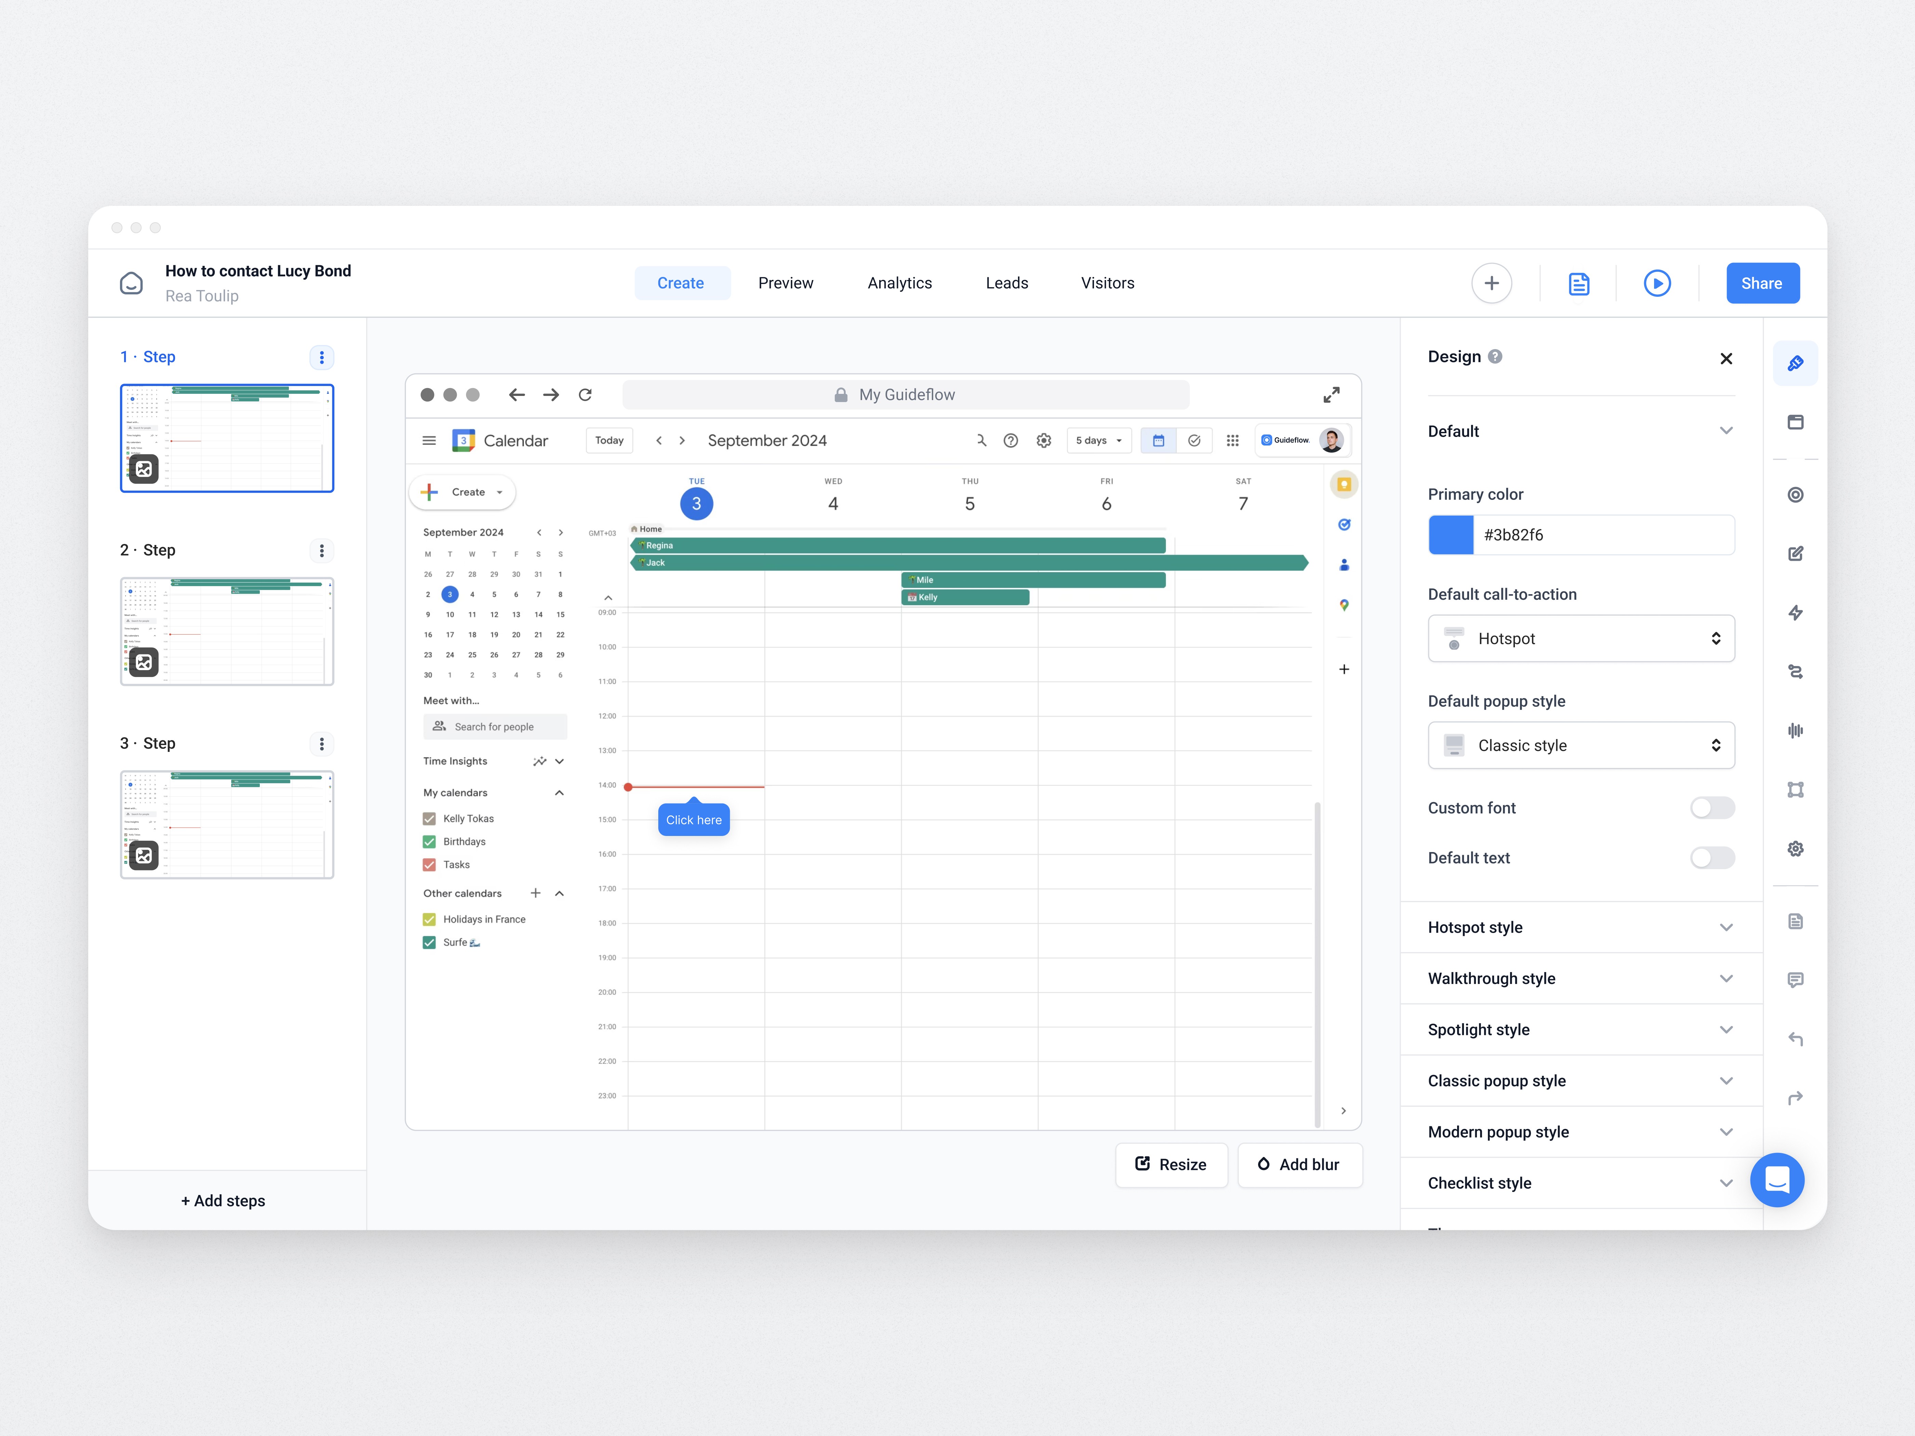Viewport: 1915px width, 1436px height.
Task: Open Default popup style dropdown
Action: pyautogui.click(x=1581, y=745)
